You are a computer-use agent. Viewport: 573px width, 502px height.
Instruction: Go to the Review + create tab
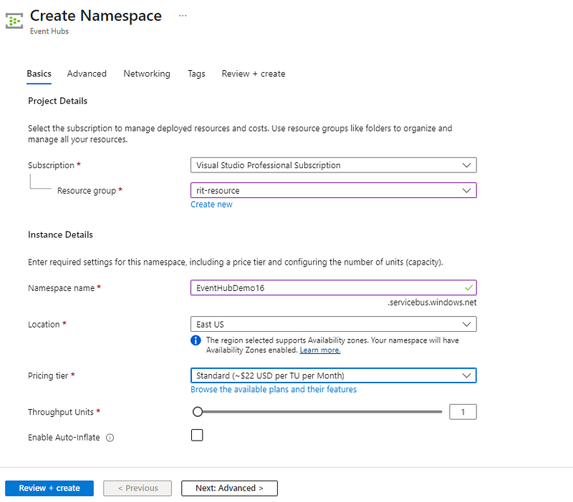[254, 74]
